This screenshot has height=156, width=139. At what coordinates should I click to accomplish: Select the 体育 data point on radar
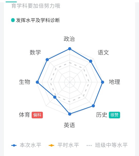pyautogui.click(x=55, y=97)
